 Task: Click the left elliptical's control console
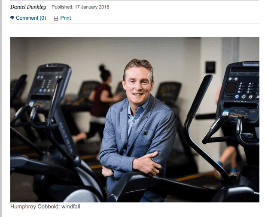49,84
